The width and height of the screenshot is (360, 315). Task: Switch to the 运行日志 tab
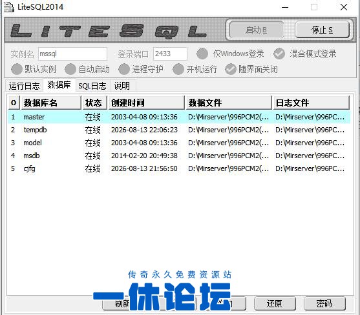click(x=25, y=86)
